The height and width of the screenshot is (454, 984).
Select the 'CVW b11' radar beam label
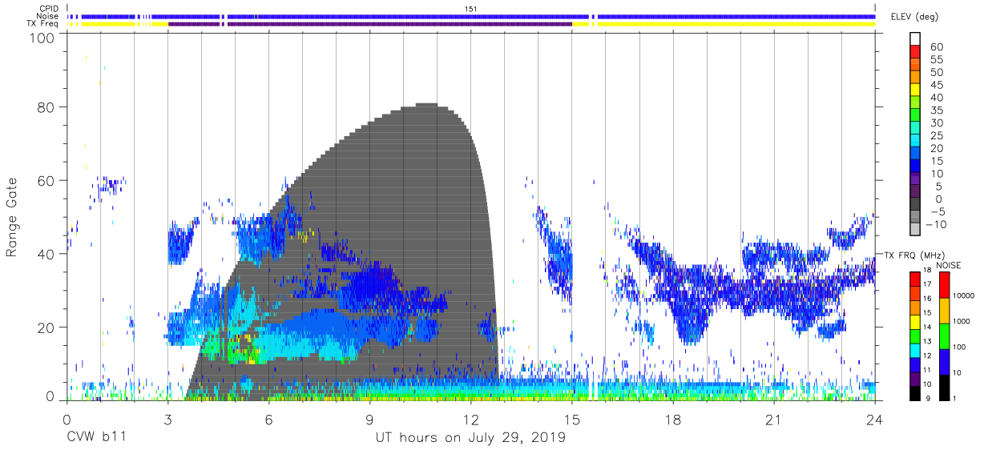pyautogui.click(x=96, y=438)
